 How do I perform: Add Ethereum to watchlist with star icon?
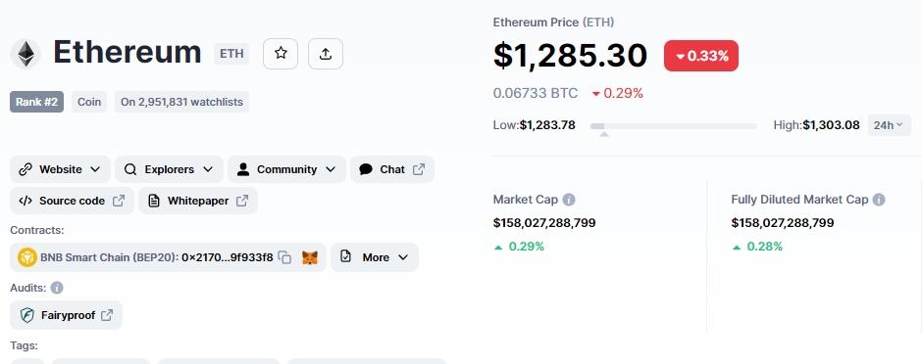pos(281,54)
